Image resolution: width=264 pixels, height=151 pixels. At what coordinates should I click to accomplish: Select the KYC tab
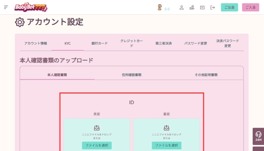68,43
